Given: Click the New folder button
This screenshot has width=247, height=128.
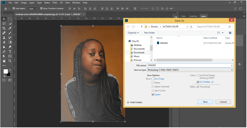Looking at the screenshot, I should [149, 33].
